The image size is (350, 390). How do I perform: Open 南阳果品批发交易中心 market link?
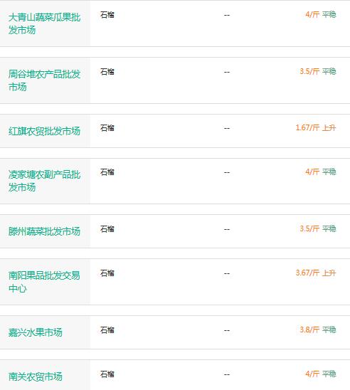point(44,282)
